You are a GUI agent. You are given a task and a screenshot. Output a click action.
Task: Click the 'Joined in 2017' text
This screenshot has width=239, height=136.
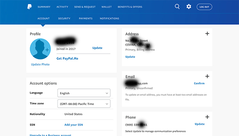pyautogui.click(x=66, y=49)
